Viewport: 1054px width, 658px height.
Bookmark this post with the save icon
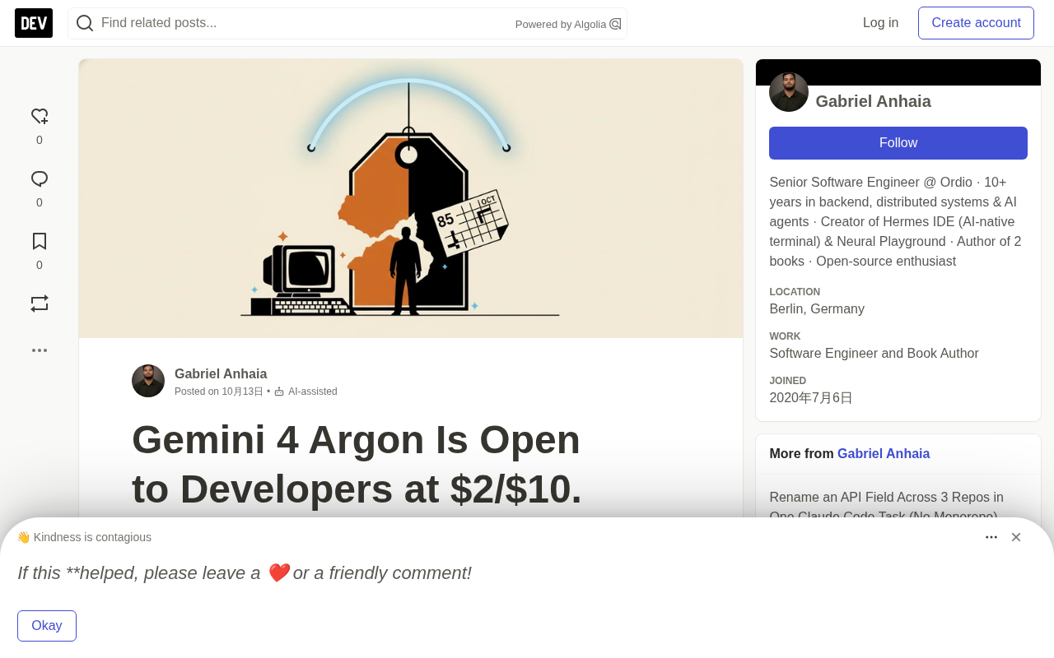[x=40, y=241]
